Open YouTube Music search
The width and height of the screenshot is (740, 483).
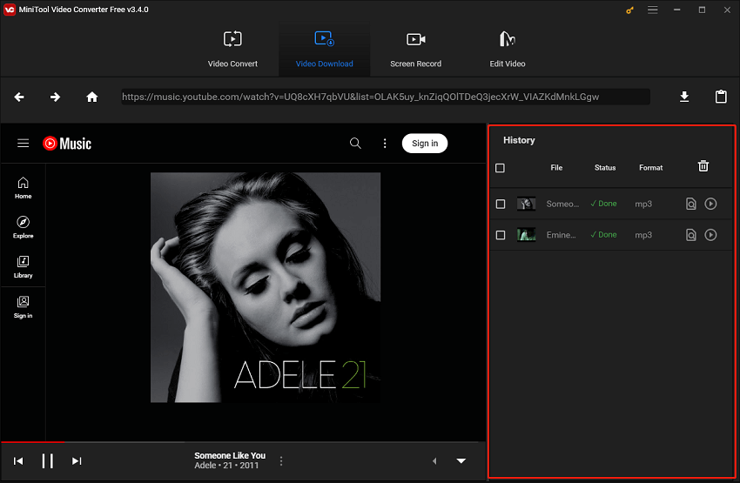pyautogui.click(x=355, y=143)
